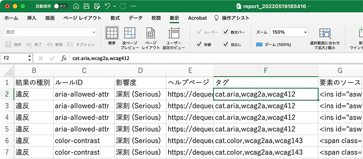Select column C header
Viewport: 363px width, 159px height.
[x=84, y=71]
